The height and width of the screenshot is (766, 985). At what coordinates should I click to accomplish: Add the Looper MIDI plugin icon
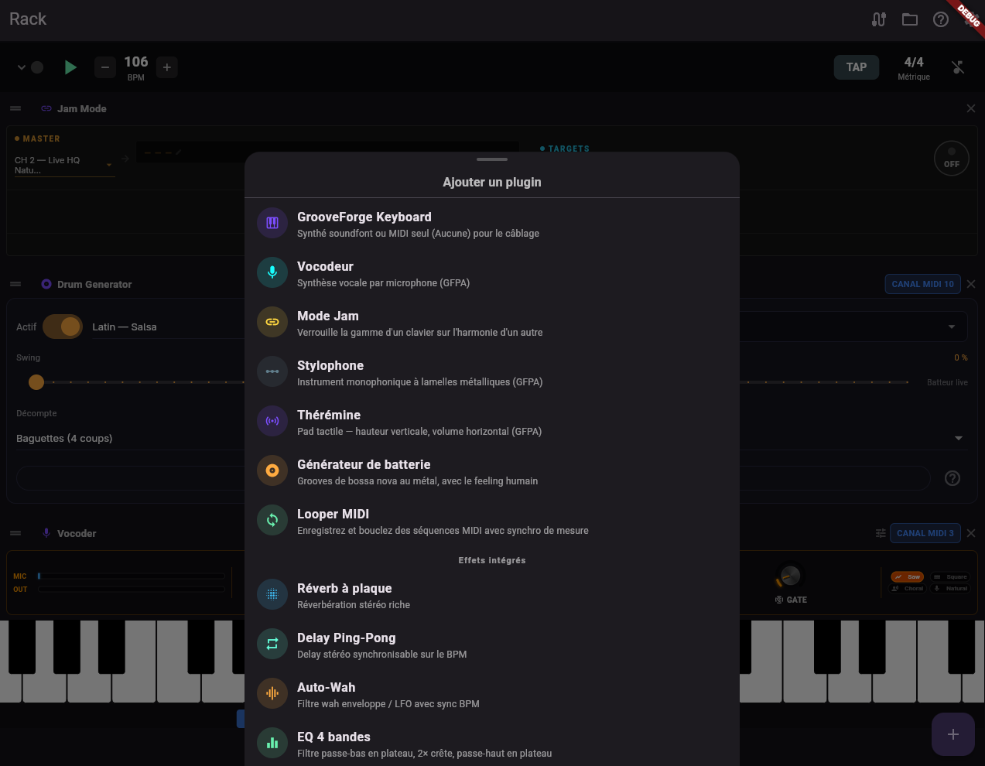pyautogui.click(x=272, y=520)
